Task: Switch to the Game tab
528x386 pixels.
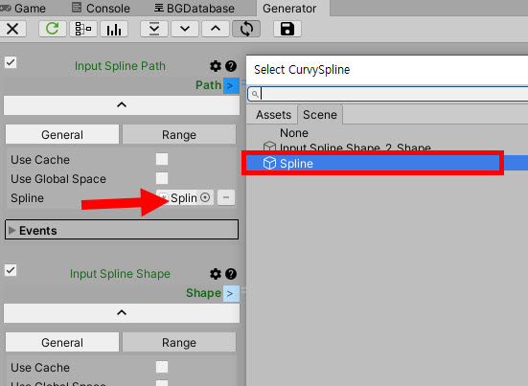Action: (24, 8)
